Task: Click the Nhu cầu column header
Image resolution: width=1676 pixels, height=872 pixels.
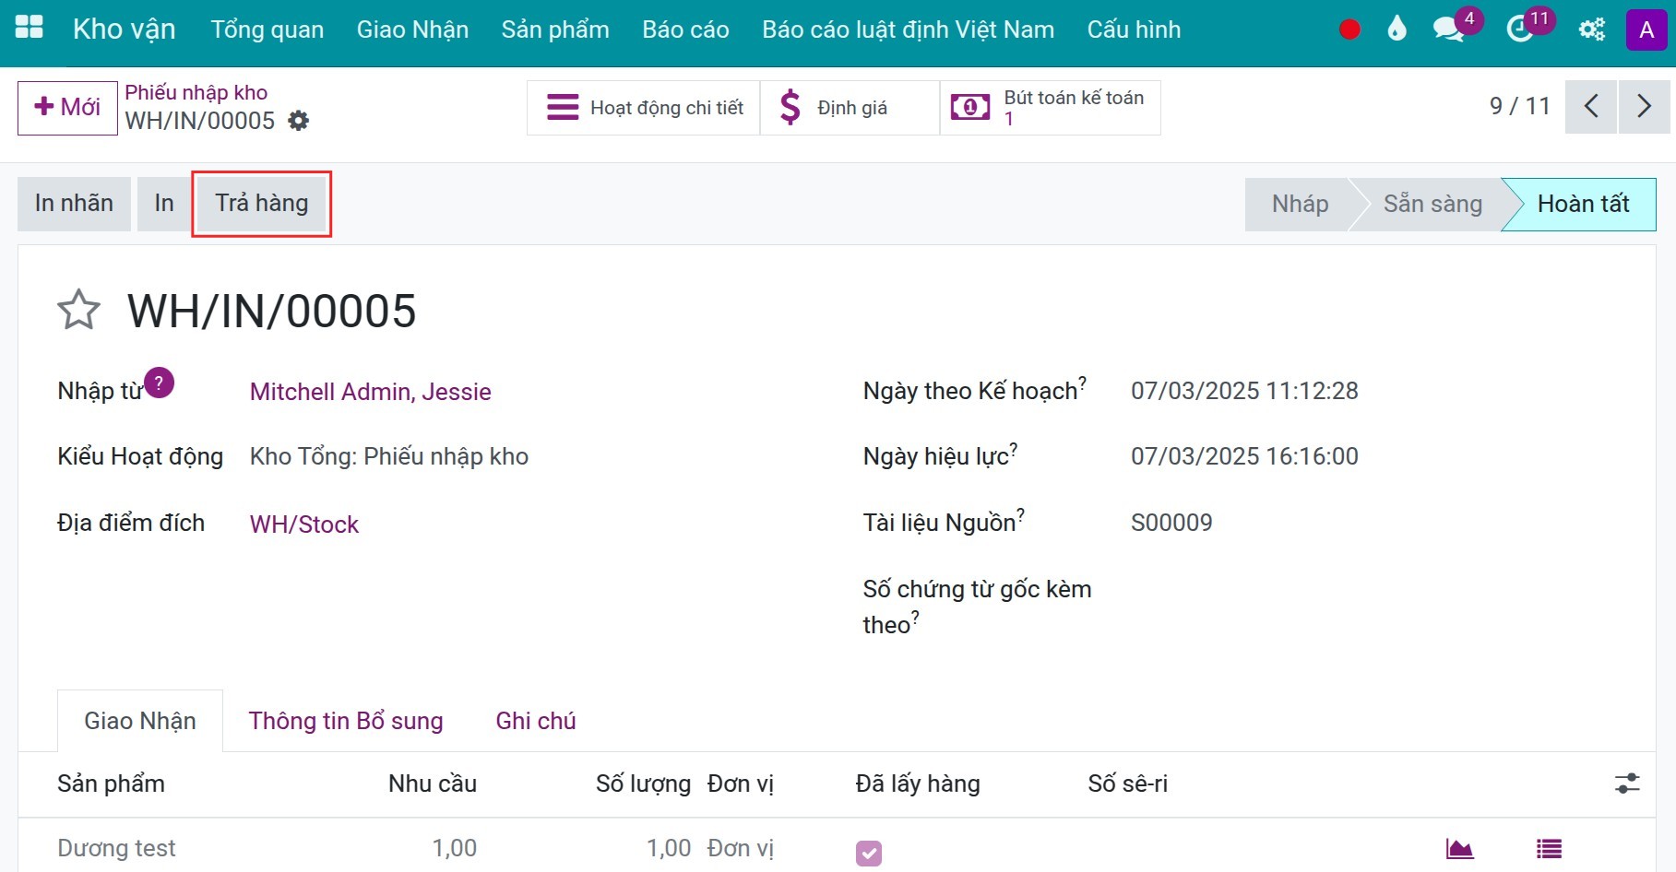Action: click(433, 784)
